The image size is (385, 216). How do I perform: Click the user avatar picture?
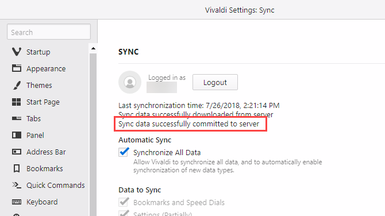[130, 82]
